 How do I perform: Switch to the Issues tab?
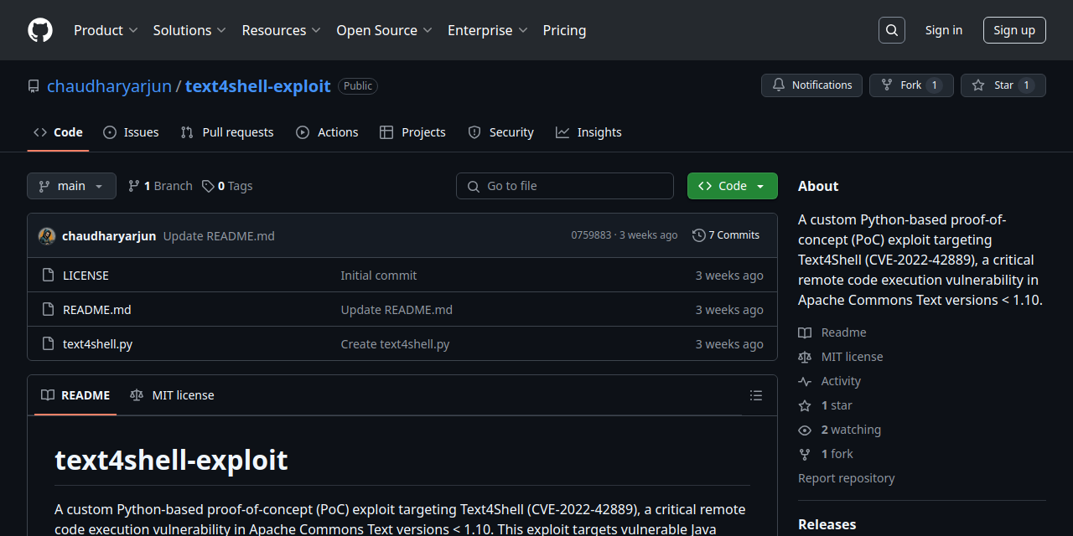(131, 132)
